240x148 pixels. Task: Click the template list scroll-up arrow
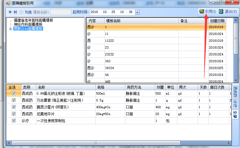click(236, 20)
